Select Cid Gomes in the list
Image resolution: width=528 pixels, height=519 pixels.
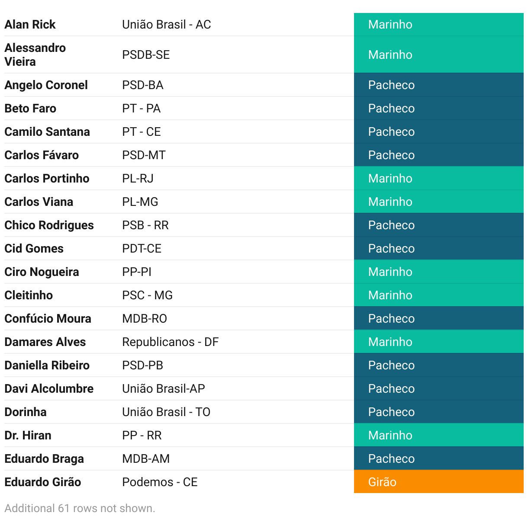point(34,249)
